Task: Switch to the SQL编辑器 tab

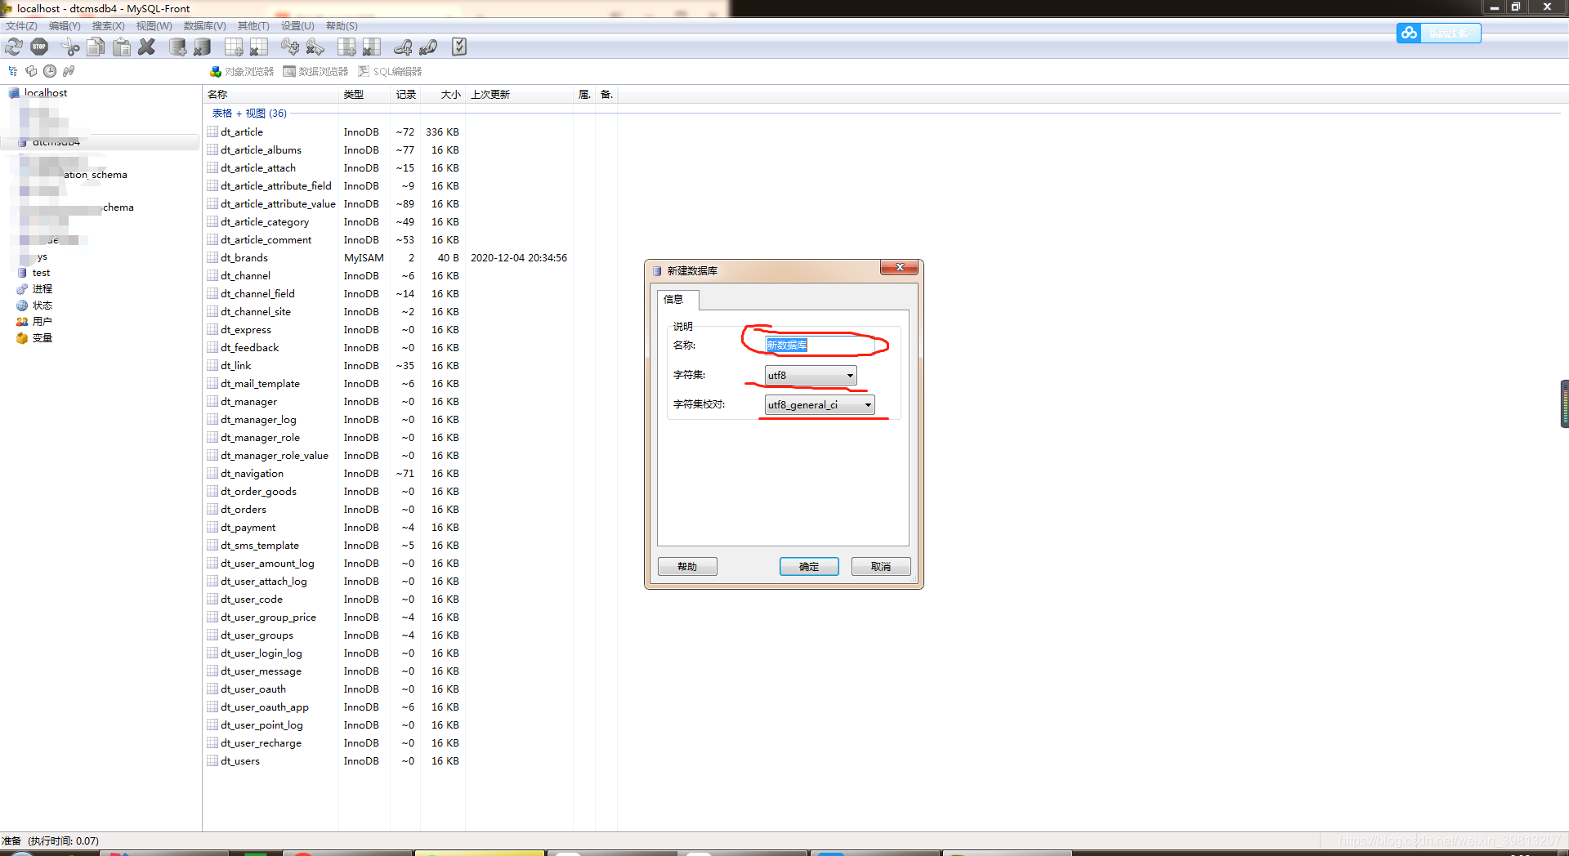Action: (x=390, y=72)
